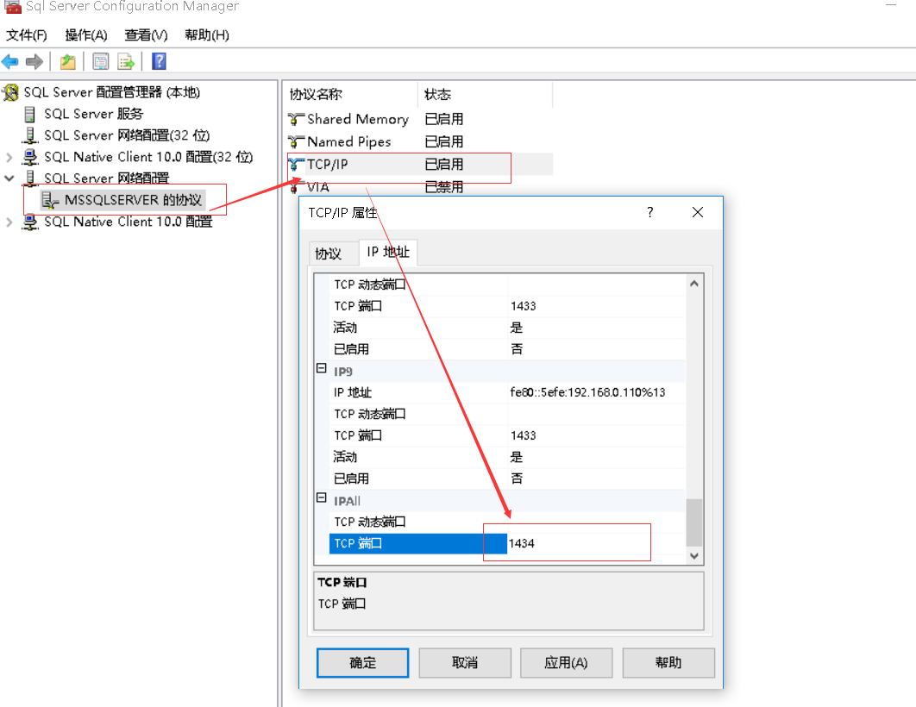This screenshot has height=707, width=916.
Task: Click the Export List toolbar icon
Action: tap(126, 62)
